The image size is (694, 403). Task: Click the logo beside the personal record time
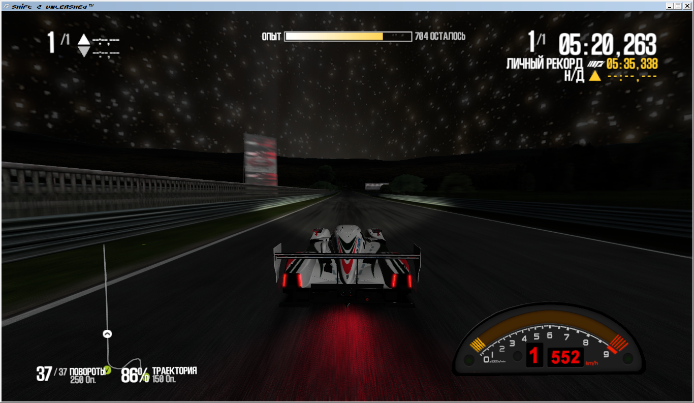click(595, 64)
